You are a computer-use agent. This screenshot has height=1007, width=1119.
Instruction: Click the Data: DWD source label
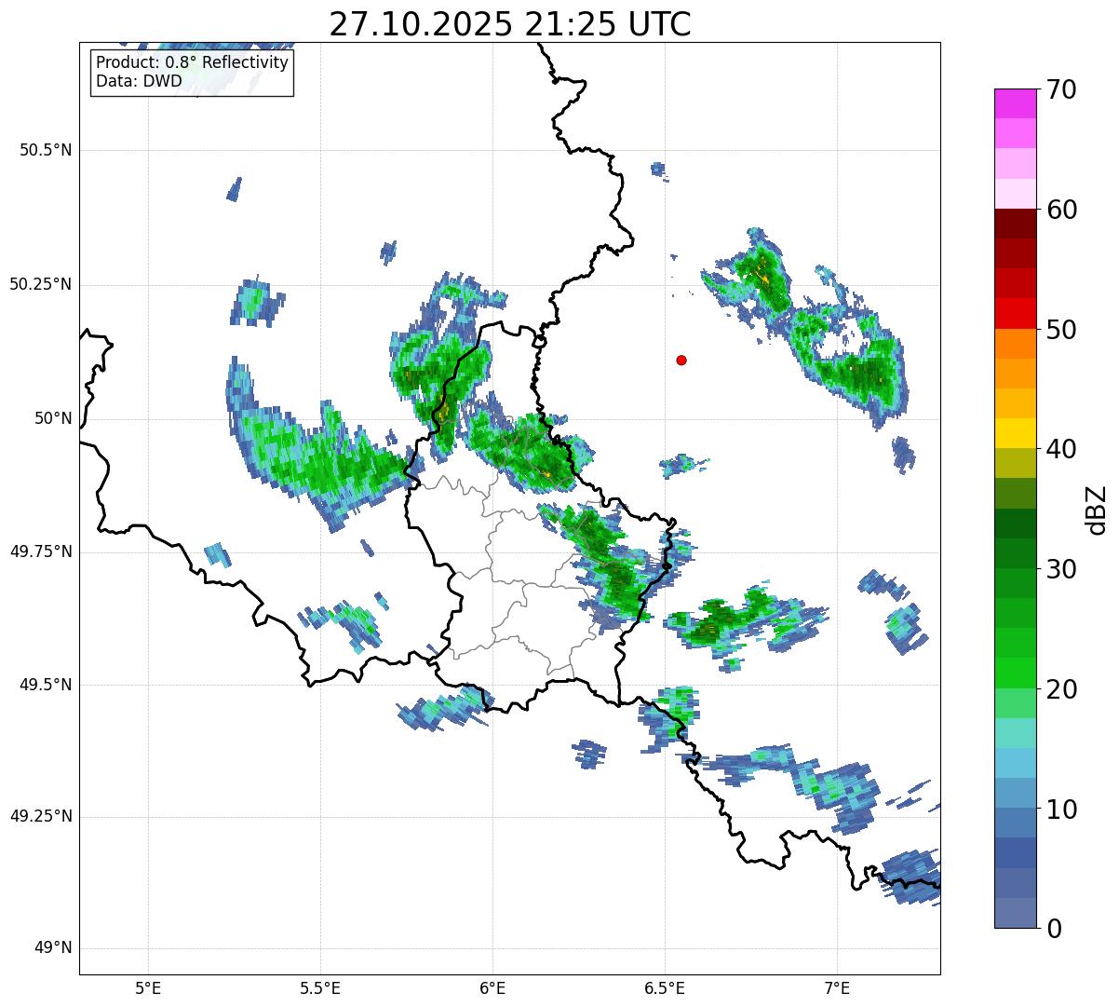click(x=139, y=81)
